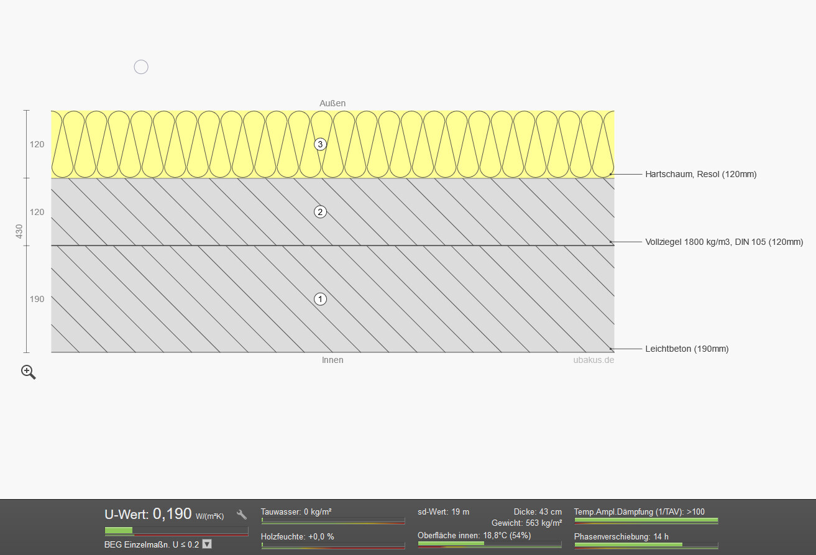Click the U-Wert rating bar
This screenshot has width=816, height=555.
coord(176,531)
